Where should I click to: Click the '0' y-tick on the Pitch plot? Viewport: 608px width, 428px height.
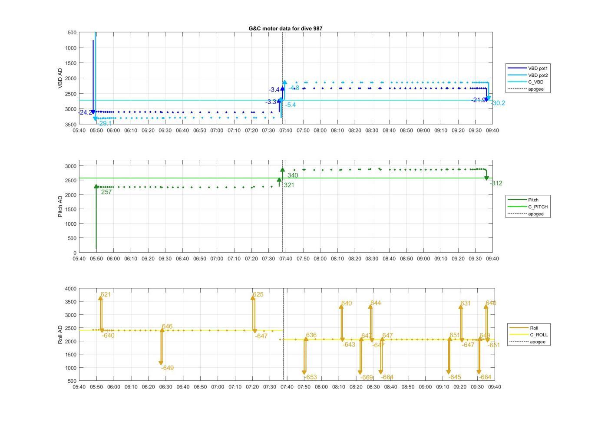coord(75,253)
